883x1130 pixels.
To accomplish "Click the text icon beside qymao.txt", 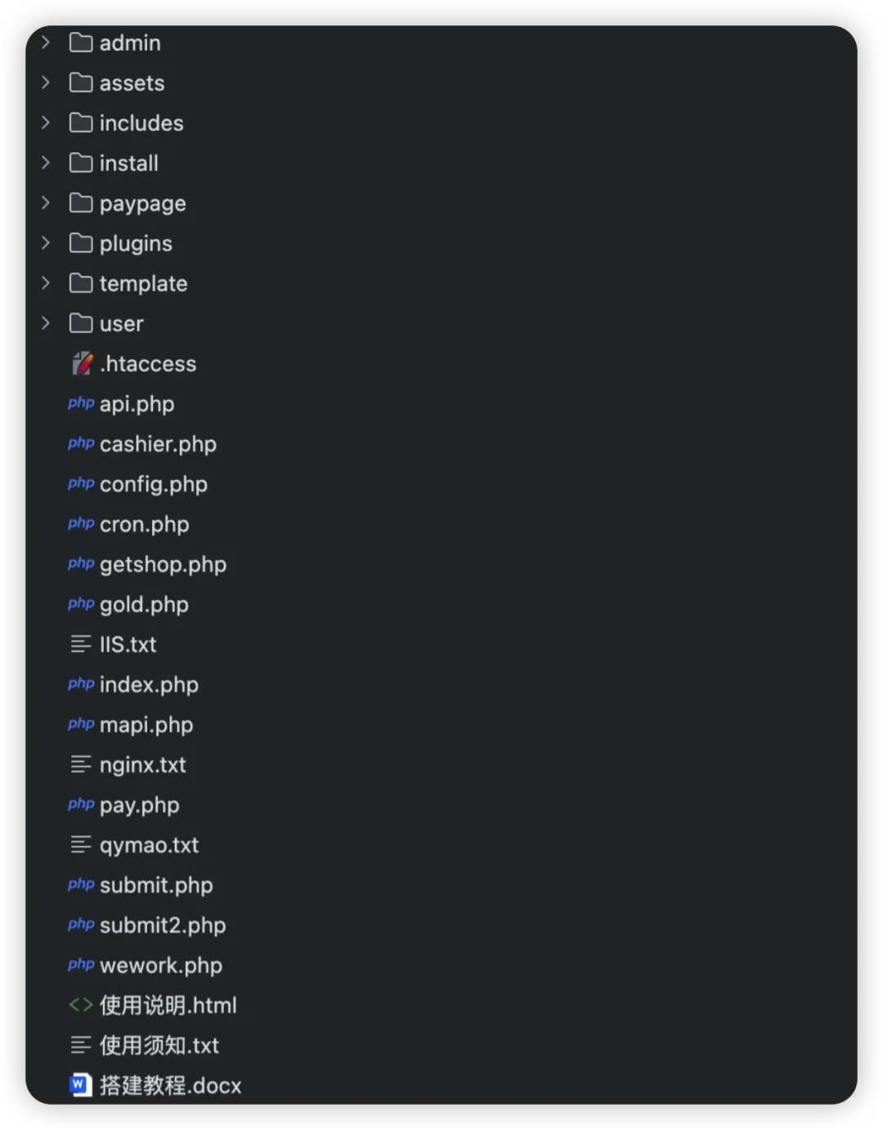I will point(81,845).
